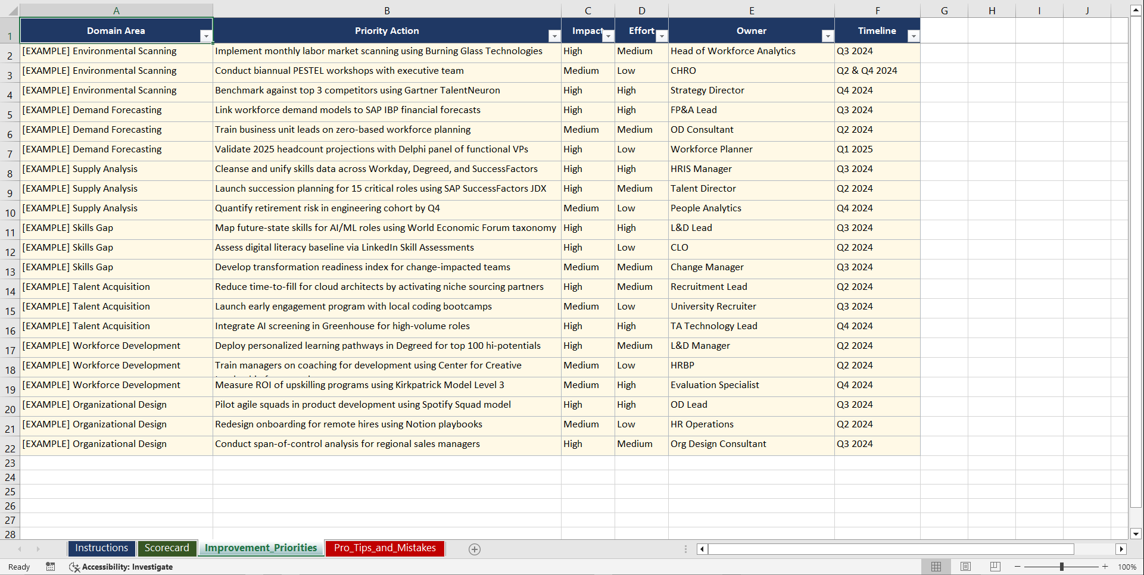Click the 100% zoom level button

click(x=1127, y=567)
